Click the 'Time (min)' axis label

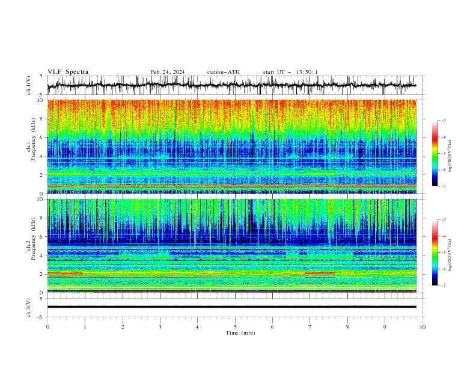tap(240, 333)
